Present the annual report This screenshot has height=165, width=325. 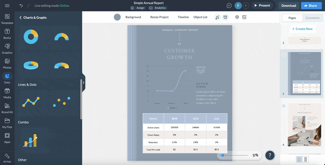262,5
